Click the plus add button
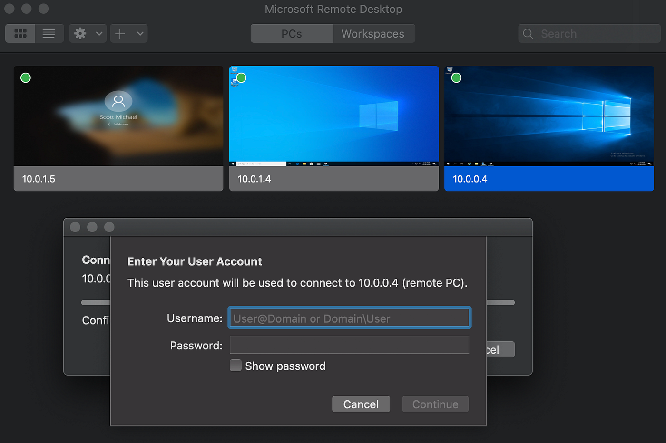This screenshot has width=666, height=443. (x=120, y=34)
